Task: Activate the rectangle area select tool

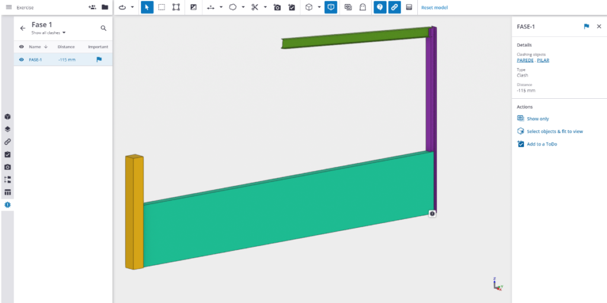Action: click(162, 7)
